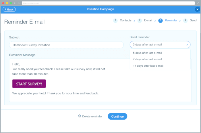201x133 pixels.
Task: Click the step 4 circle for Send
Action: pos(185,21)
